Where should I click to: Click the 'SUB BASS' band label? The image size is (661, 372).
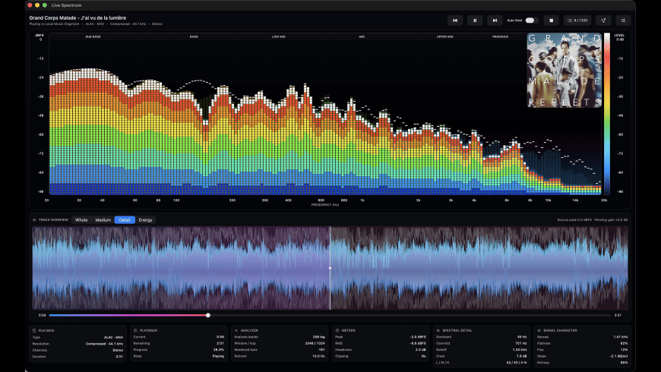[x=93, y=36]
